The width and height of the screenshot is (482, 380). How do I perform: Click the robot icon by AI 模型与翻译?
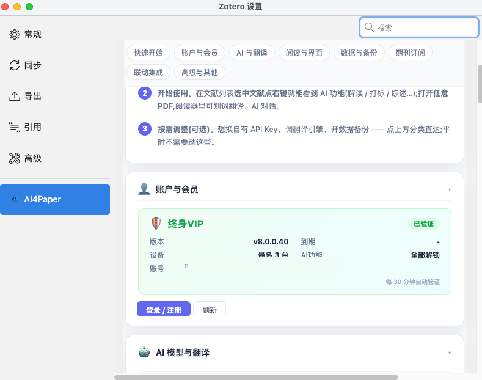coord(144,352)
